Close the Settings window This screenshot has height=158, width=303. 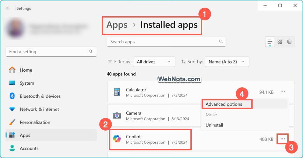pyautogui.click(x=295, y=5)
